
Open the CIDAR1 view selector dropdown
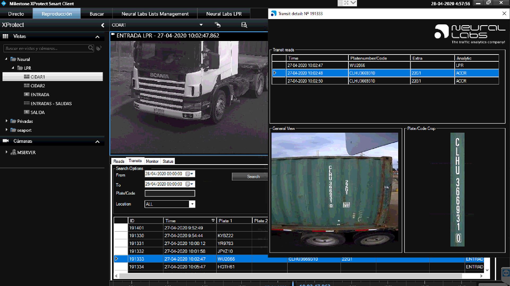(x=201, y=25)
